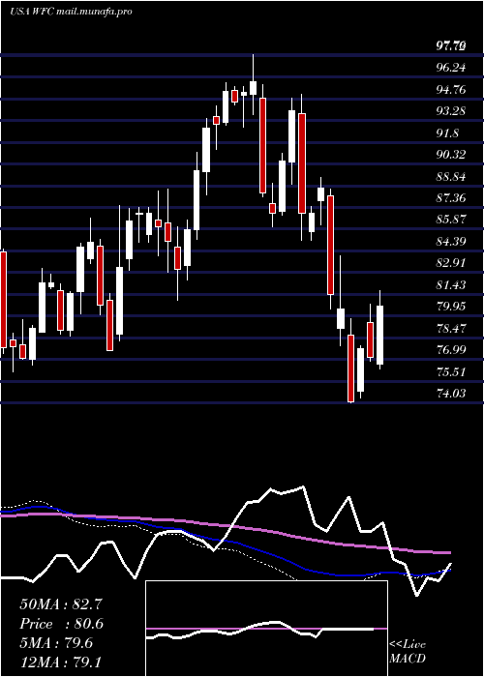Select the 78.47 price label
484x677 pixels.
[451, 329]
